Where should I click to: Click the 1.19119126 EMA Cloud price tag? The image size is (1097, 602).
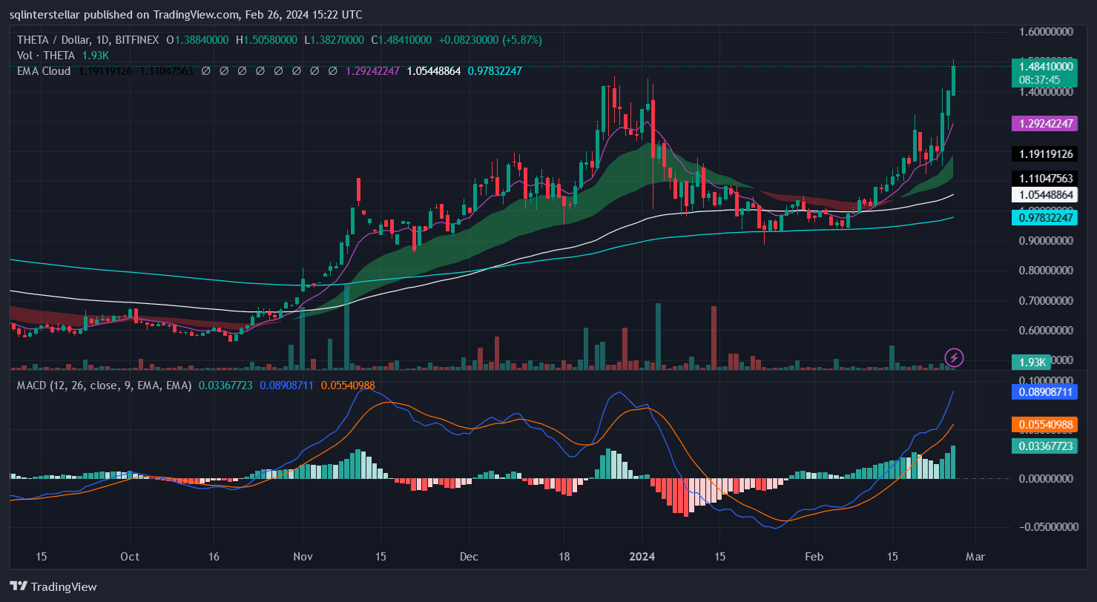point(1046,154)
